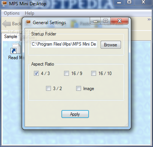Uncheck the 4 / 3 aspect ratio
The image size is (153, 147).
pos(36,73)
